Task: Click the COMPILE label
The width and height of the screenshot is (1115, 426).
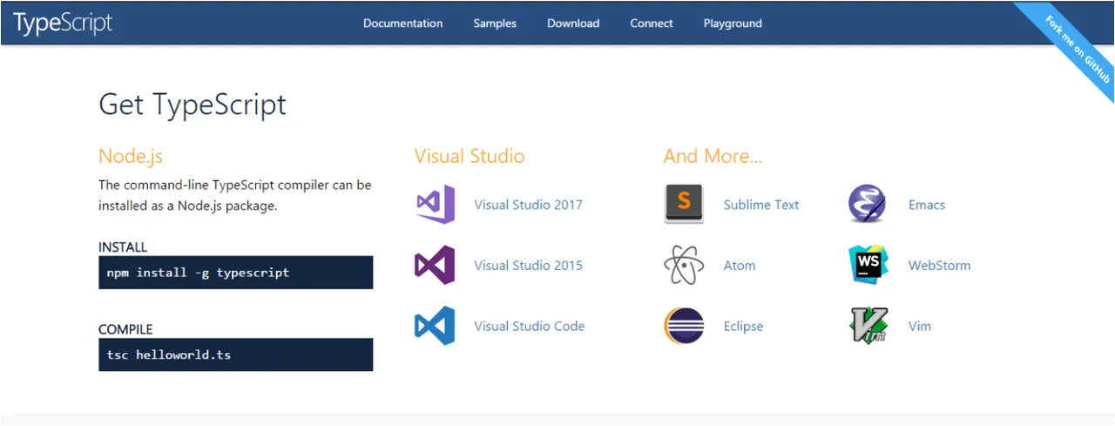Action: tap(125, 329)
